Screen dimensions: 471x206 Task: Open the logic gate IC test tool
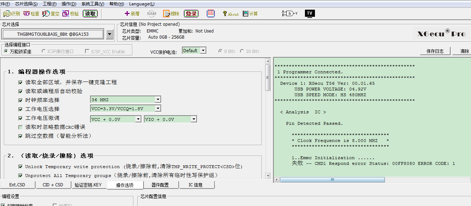(289, 14)
